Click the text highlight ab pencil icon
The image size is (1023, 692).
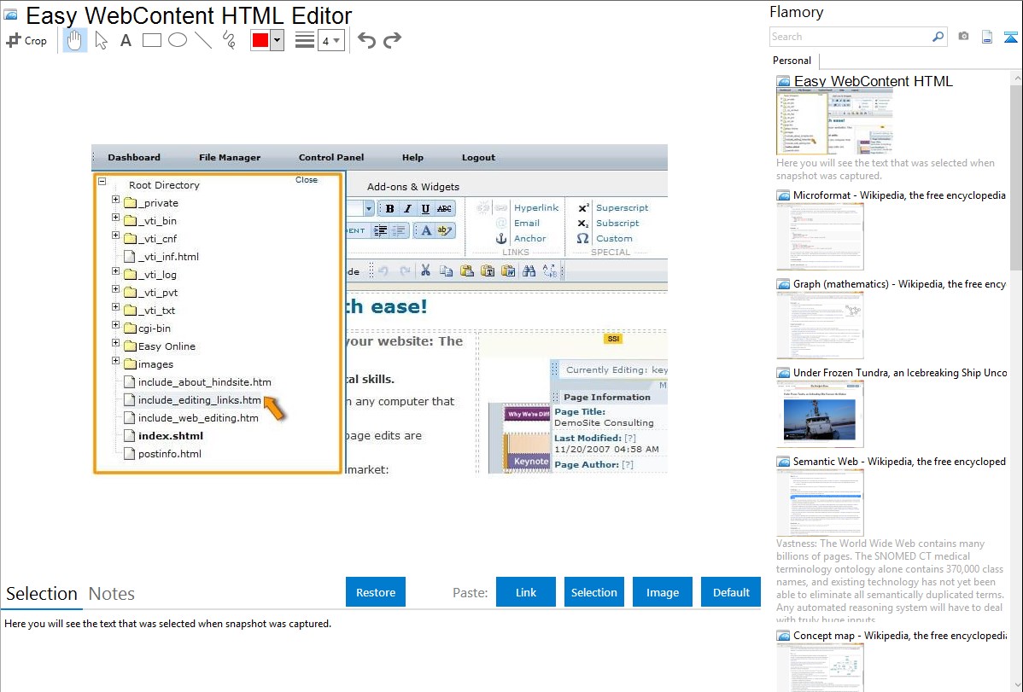(444, 230)
